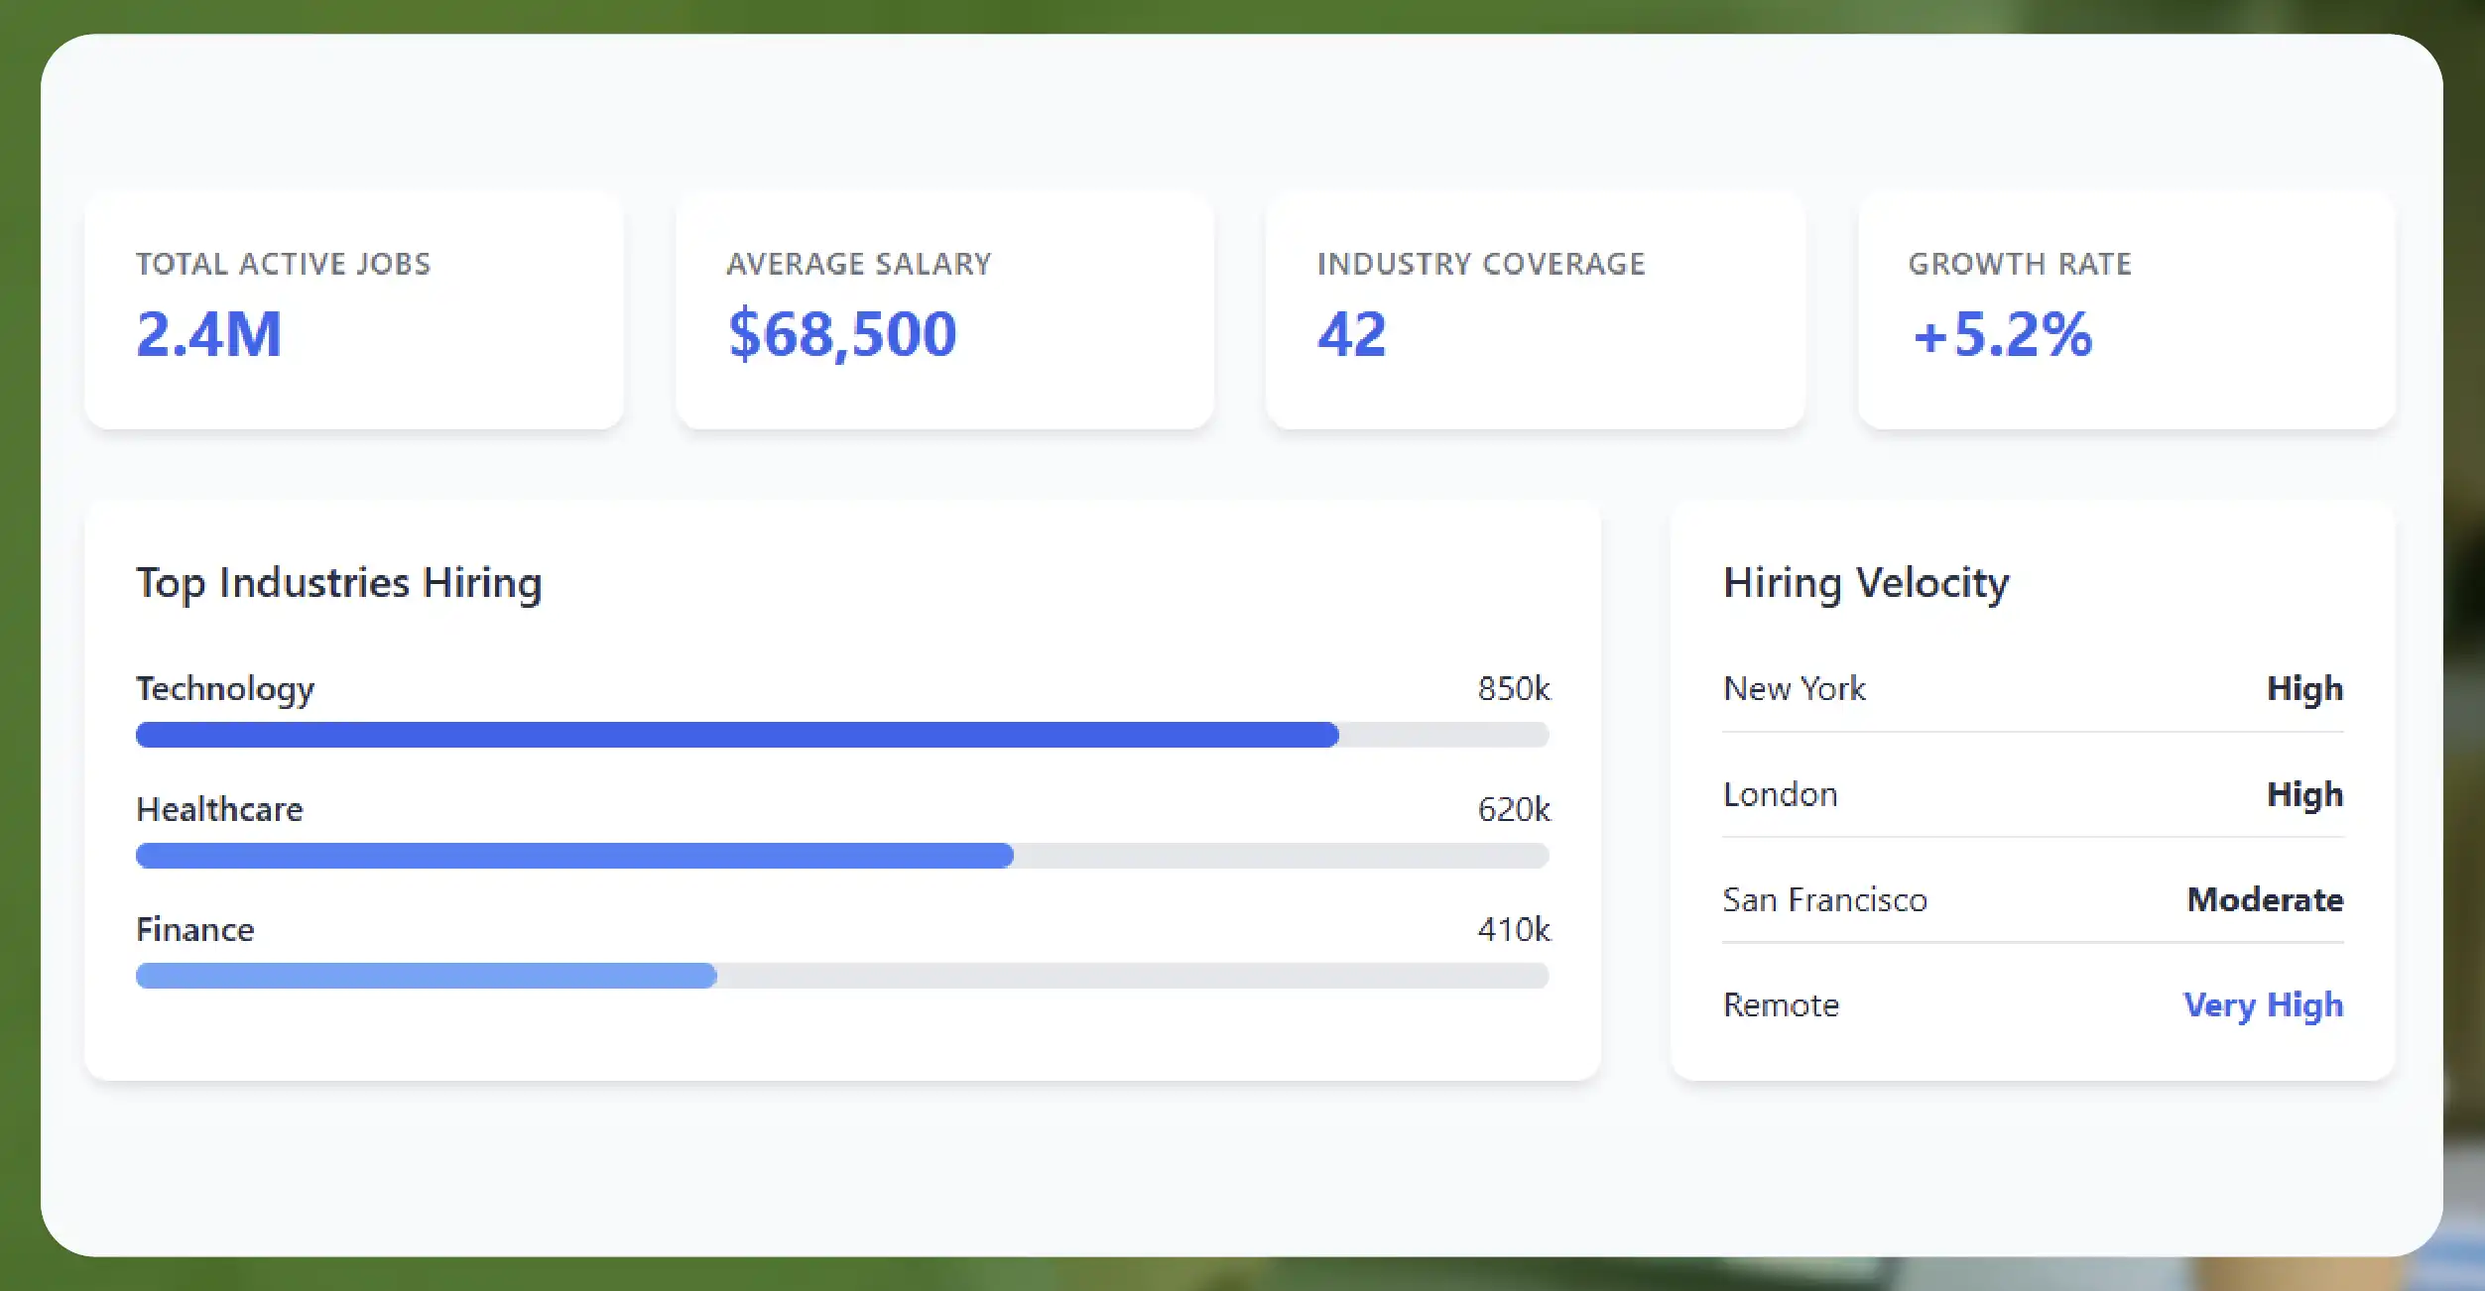Image resolution: width=2485 pixels, height=1291 pixels.
Task: Click the London row label
Action: 1781,794
